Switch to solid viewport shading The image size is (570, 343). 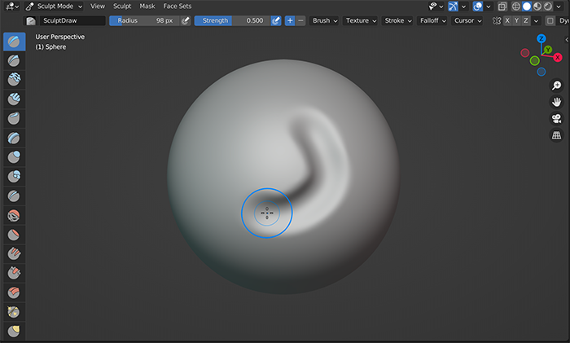point(526,7)
